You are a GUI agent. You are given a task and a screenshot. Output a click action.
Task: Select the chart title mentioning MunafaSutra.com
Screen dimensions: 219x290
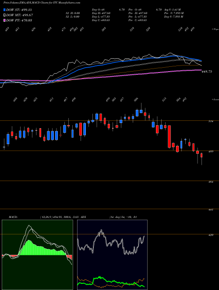(42, 3)
